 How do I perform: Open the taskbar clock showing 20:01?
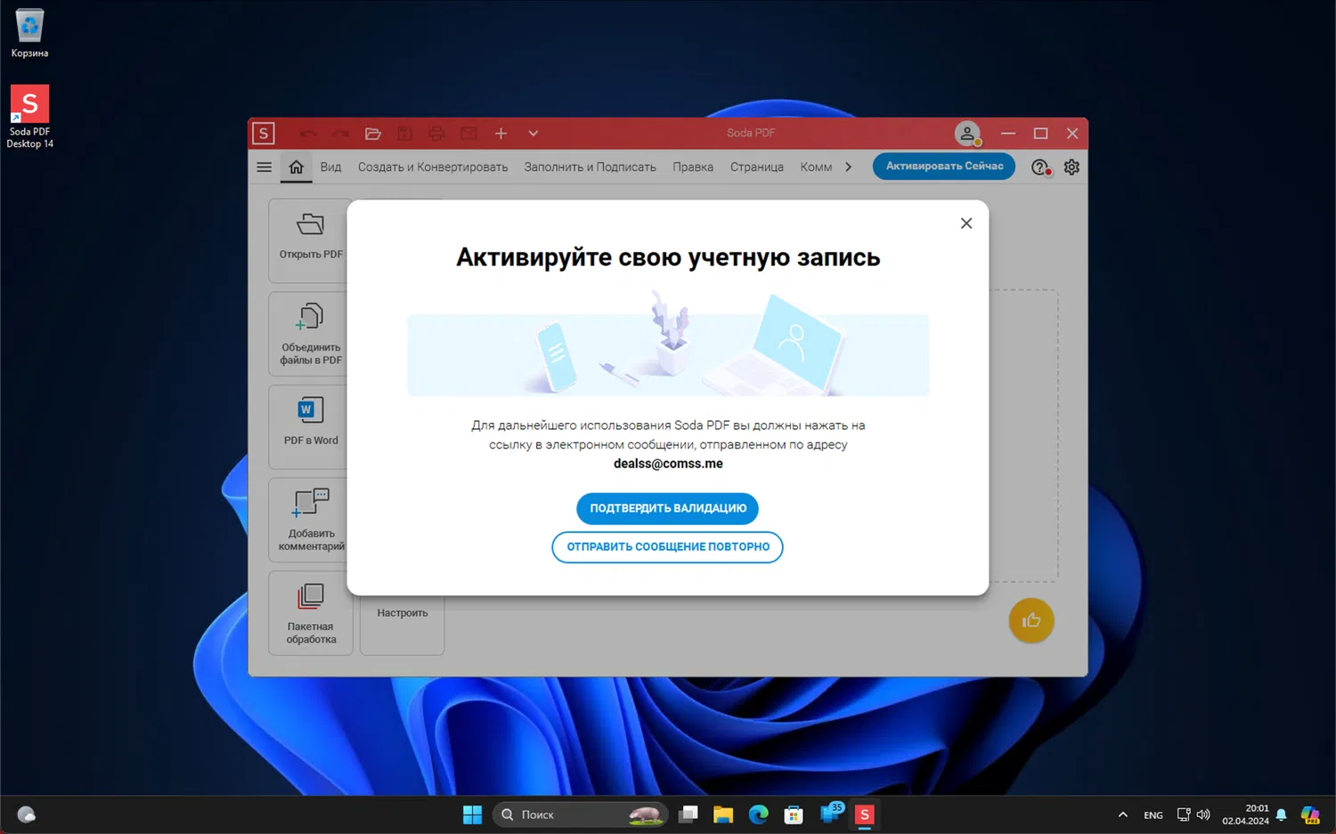pyautogui.click(x=1245, y=814)
